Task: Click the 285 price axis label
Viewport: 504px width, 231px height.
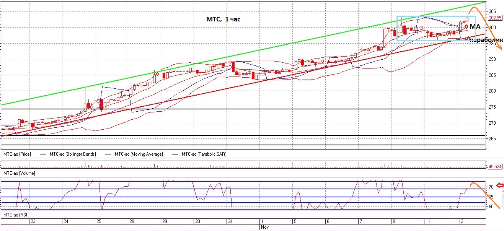Action: pyautogui.click(x=492, y=75)
